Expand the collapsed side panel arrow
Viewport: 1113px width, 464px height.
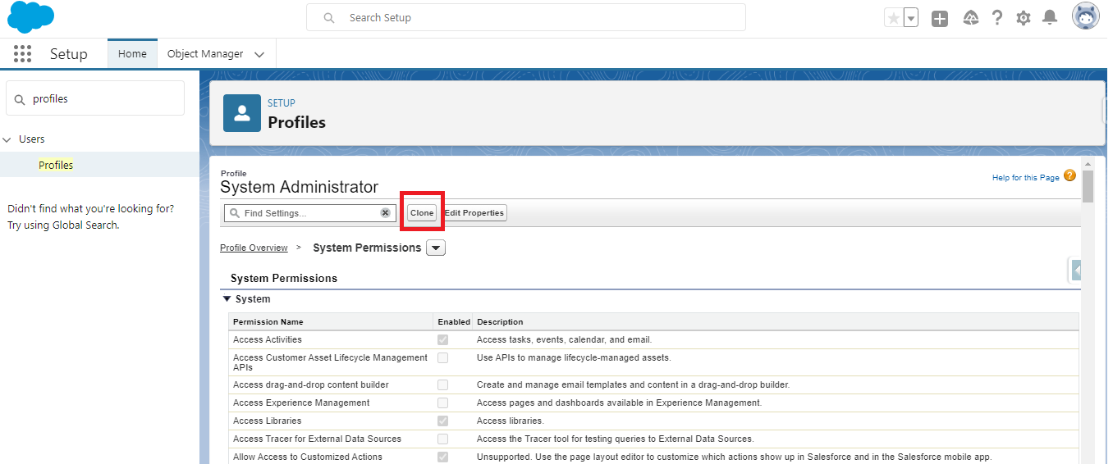(x=1076, y=270)
